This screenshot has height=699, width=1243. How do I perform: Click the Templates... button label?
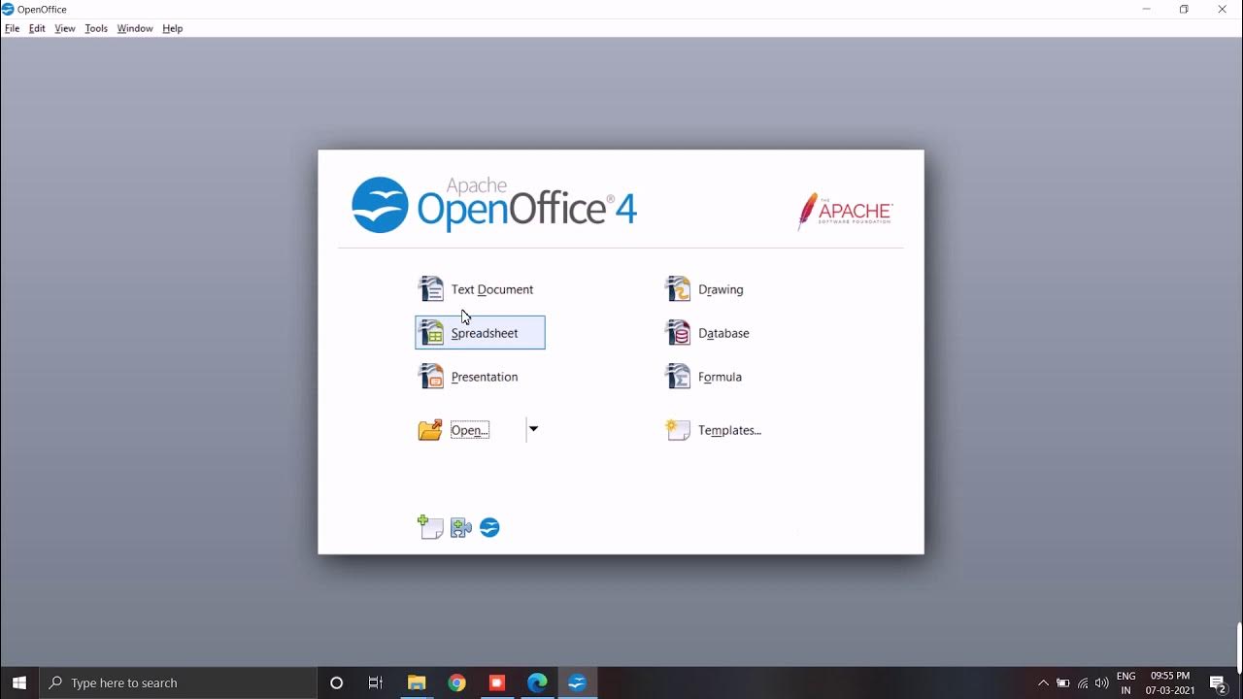[729, 430]
